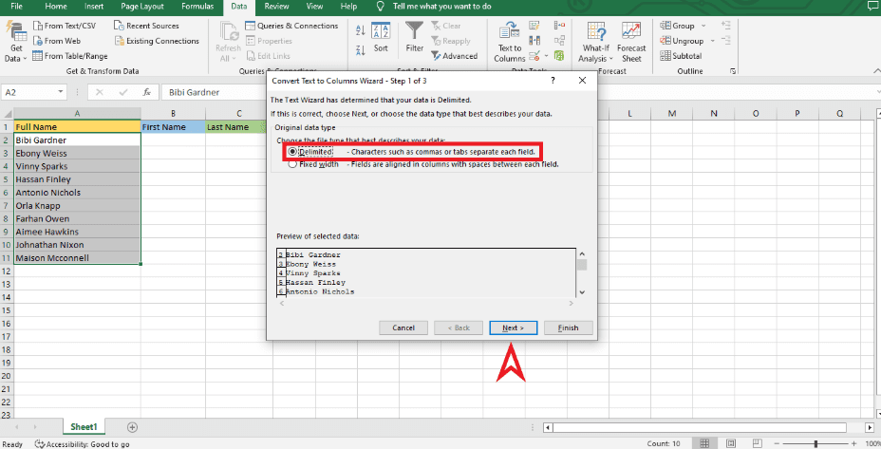Click Finish in the wizard
881x449 pixels.
pyautogui.click(x=568, y=327)
